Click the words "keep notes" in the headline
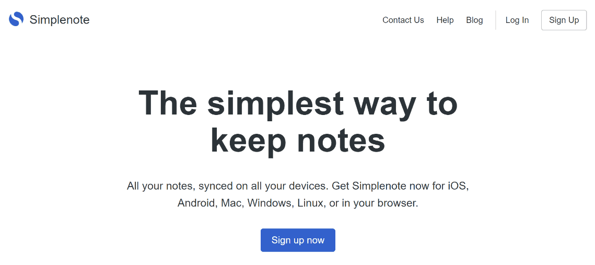 pyautogui.click(x=298, y=141)
